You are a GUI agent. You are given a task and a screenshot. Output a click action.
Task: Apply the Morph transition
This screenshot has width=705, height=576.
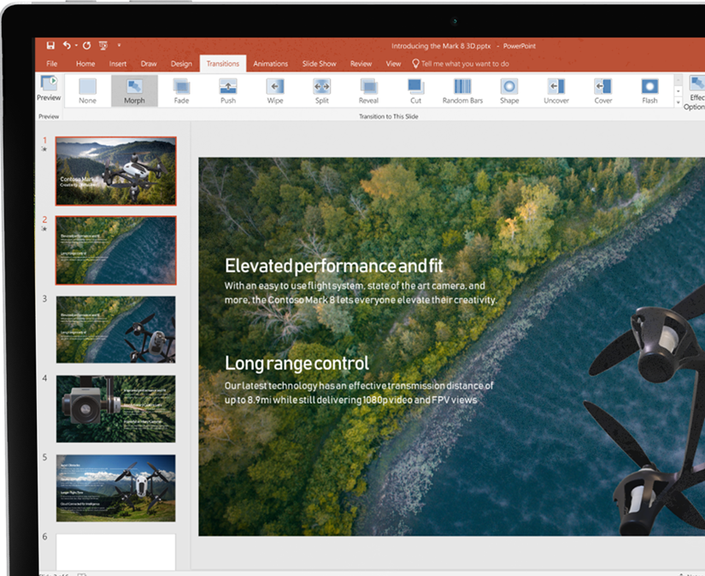tap(134, 91)
